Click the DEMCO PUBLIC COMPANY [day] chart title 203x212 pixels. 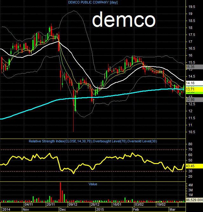93,2
